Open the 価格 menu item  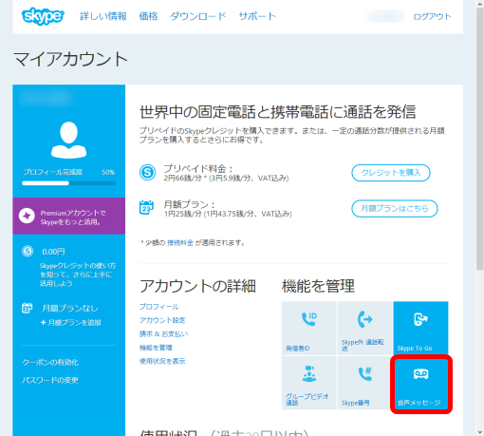(148, 16)
